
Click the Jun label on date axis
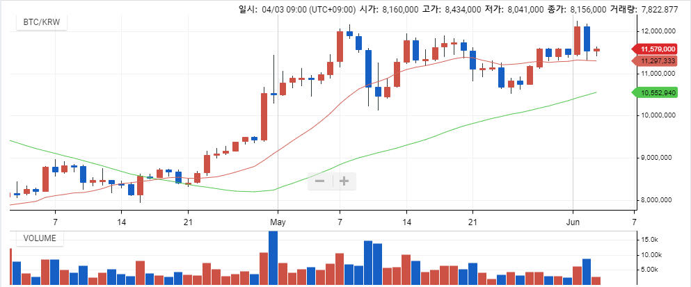pos(573,222)
